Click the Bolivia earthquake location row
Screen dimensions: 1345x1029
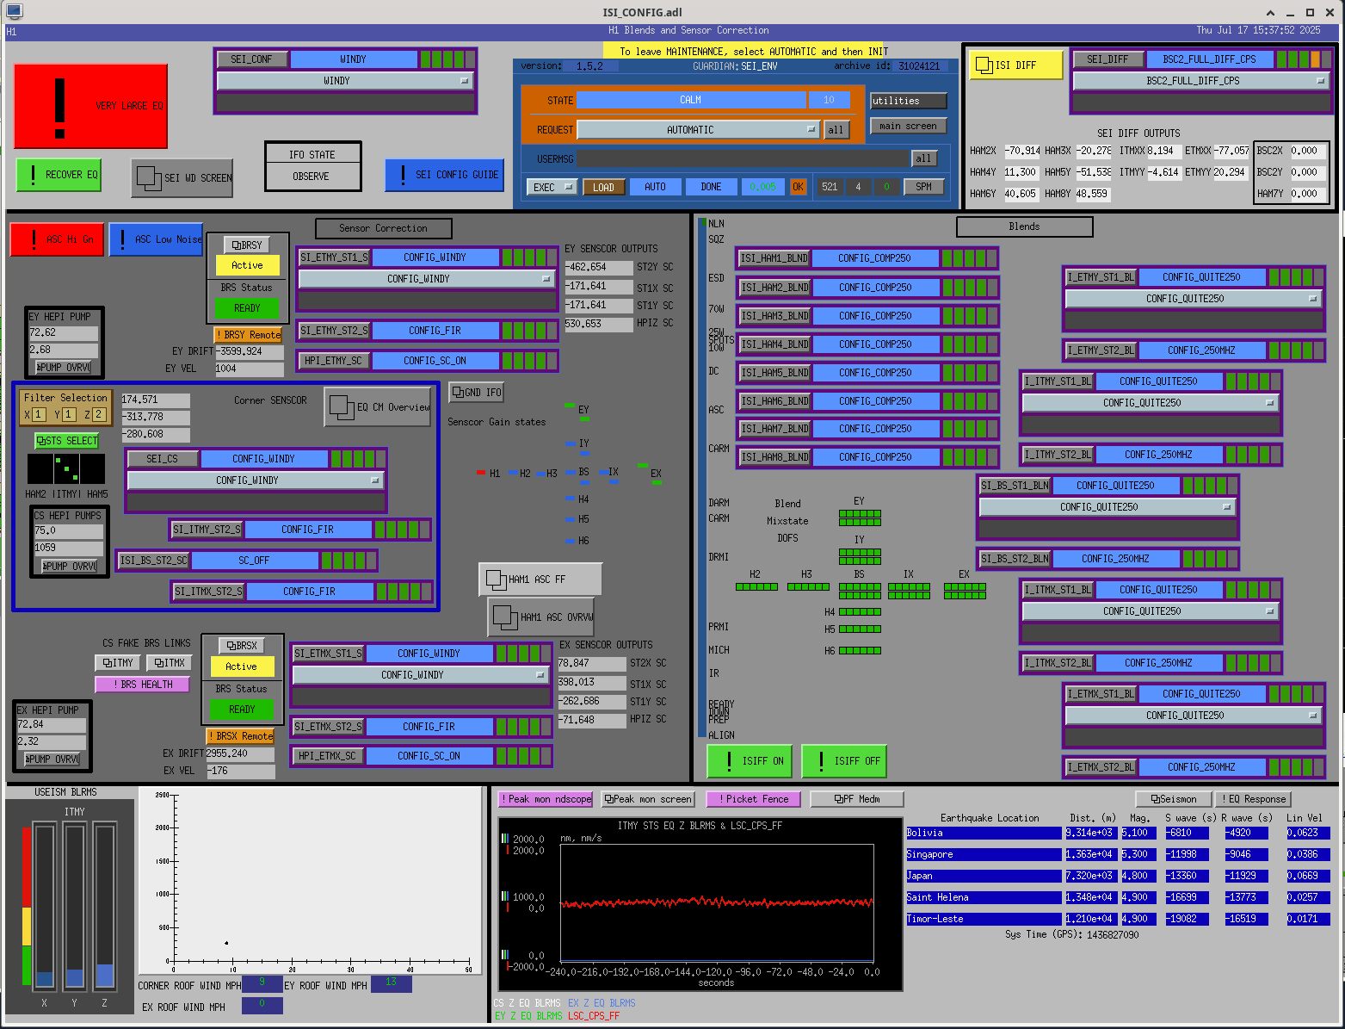tap(984, 833)
